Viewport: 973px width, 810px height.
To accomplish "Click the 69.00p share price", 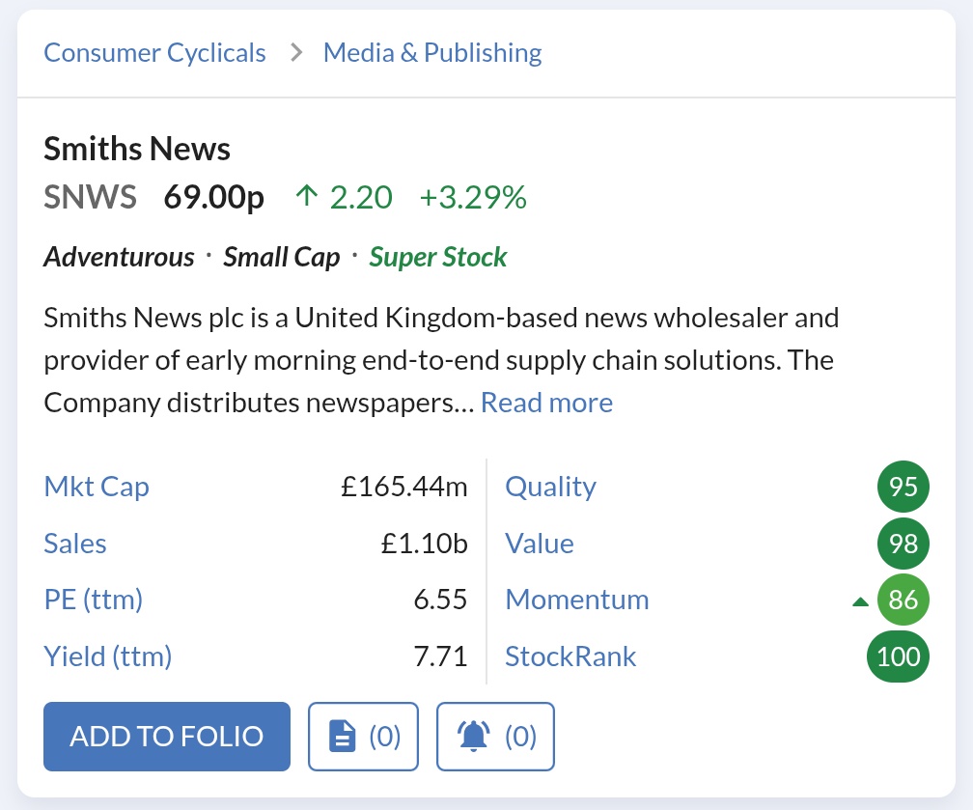I will [214, 197].
